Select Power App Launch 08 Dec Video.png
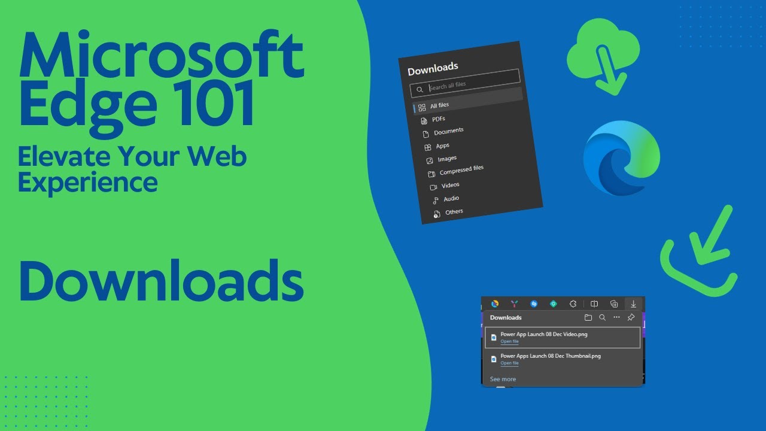This screenshot has height=431, width=766. [562, 338]
